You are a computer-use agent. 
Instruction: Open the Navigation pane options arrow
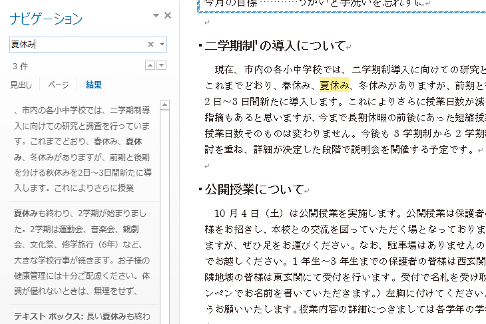(156, 15)
